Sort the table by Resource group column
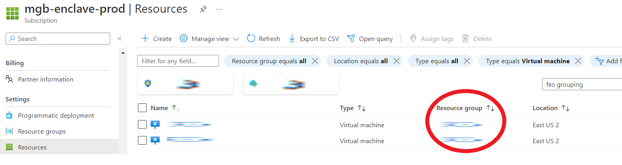 point(465,108)
